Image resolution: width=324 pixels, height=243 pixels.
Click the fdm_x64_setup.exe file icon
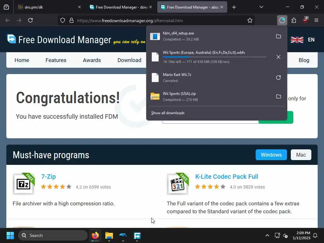pos(155,36)
